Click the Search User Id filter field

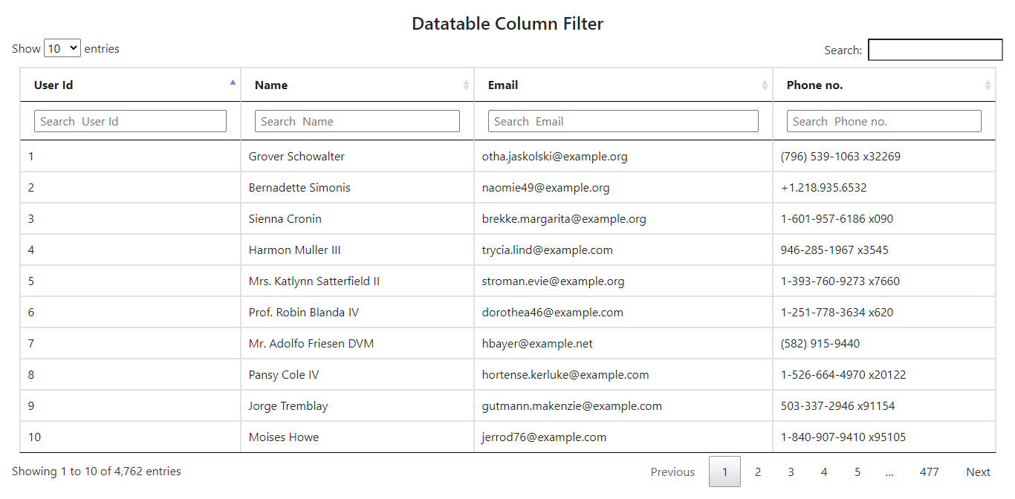(130, 121)
